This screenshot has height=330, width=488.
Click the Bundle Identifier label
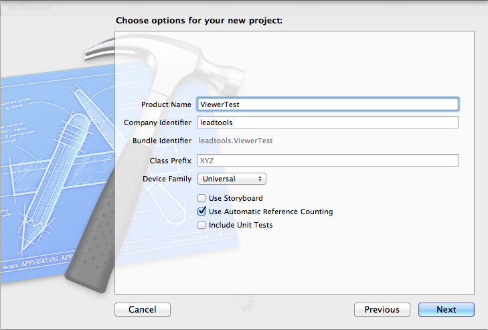(162, 141)
